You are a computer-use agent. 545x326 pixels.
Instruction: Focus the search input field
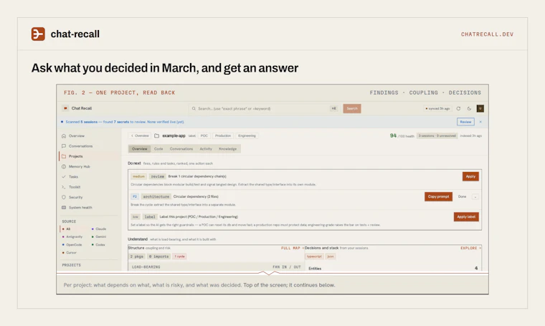pos(264,109)
